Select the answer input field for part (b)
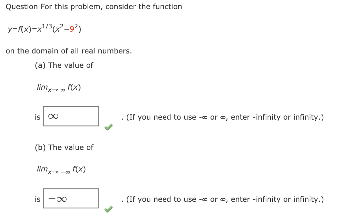 (x=71, y=199)
